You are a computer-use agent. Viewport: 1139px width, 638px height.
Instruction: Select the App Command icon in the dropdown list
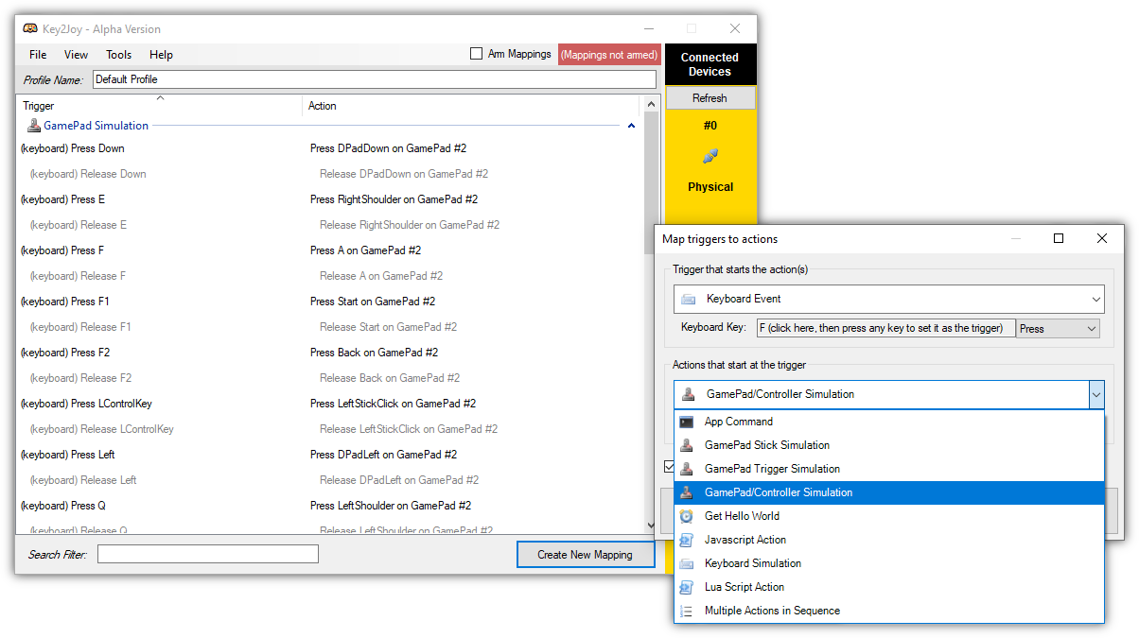[x=687, y=422]
